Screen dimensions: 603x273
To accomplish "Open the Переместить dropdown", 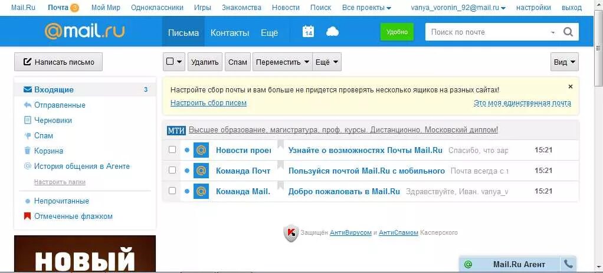I will [282, 62].
